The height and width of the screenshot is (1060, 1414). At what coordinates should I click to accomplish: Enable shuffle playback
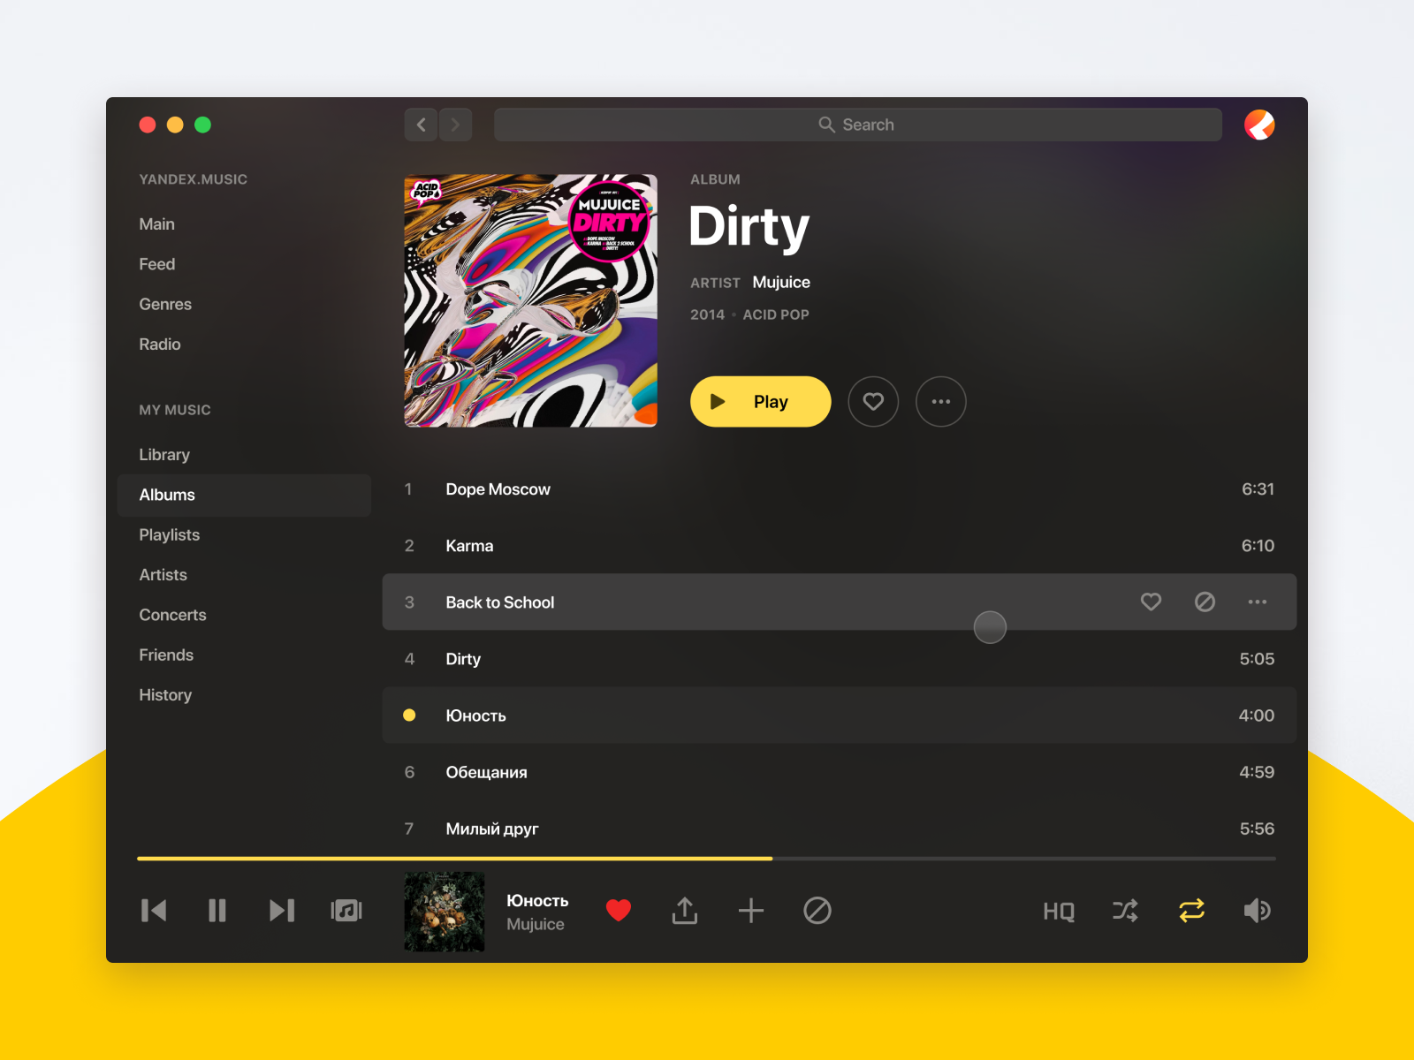(1125, 911)
